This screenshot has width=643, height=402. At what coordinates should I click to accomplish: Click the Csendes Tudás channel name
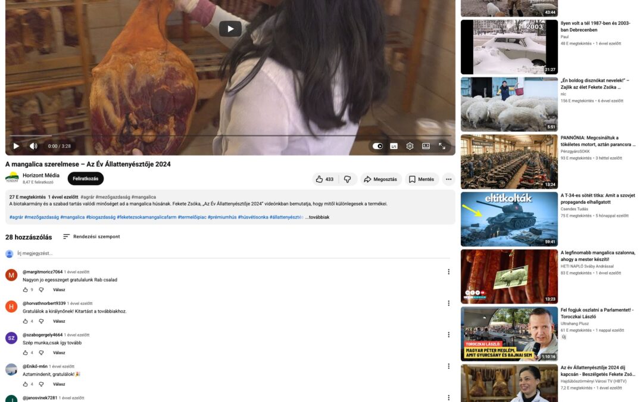click(574, 209)
